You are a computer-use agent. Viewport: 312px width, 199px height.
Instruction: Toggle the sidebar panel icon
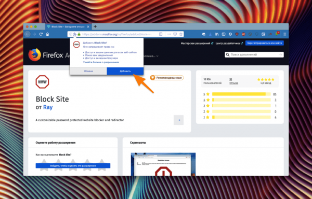[224, 34]
